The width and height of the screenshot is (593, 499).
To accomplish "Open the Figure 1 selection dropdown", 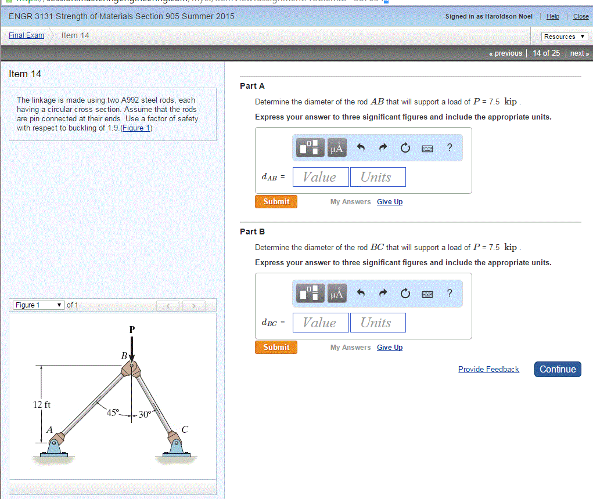I will pos(38,305).
